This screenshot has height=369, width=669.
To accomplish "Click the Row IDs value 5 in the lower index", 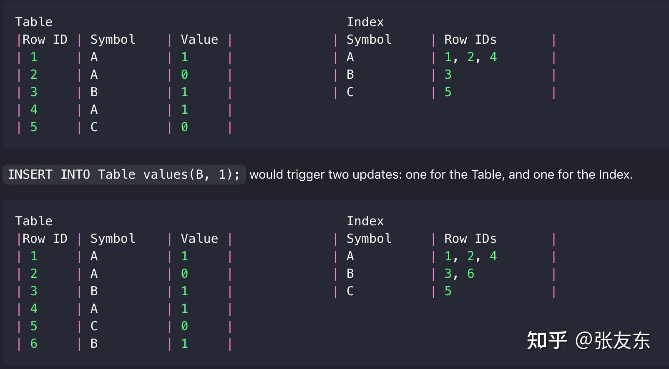I will [448, 291].
